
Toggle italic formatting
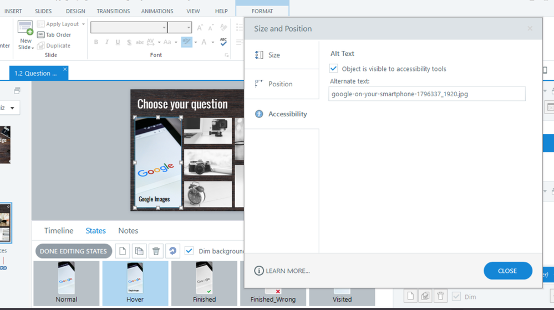click(106, 42)
